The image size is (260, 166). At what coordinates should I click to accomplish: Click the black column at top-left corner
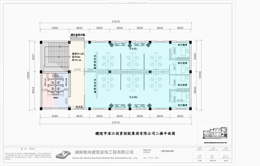(41, 42)
